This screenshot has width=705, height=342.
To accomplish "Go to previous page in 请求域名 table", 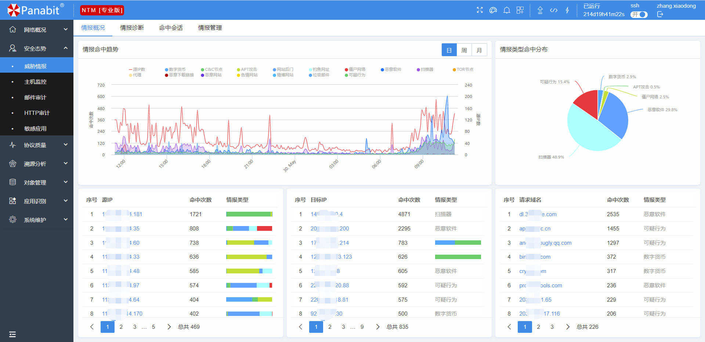I will click(x=509, y=327).
